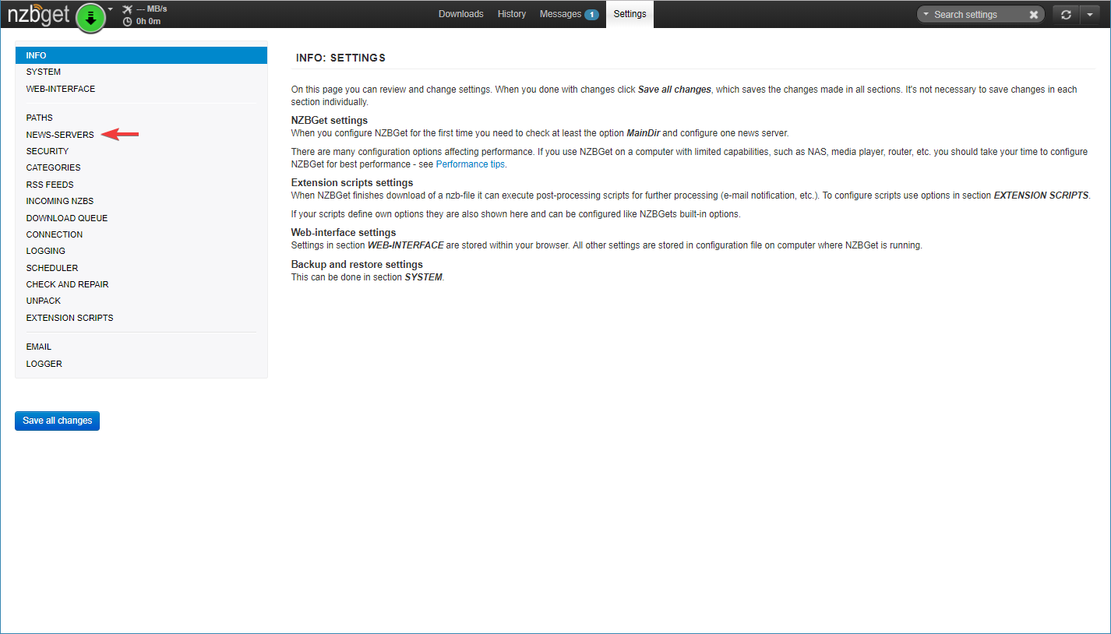Open the INCOMING NZBS settings section
Viewport: 1111px width, 634px height.
pyautogui.click(x=141, y=201)
